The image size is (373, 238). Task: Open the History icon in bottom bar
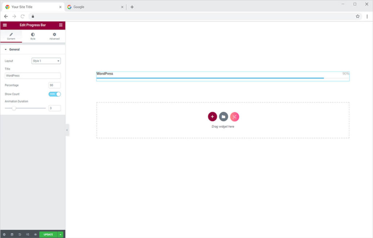click(x=20, y=234)
